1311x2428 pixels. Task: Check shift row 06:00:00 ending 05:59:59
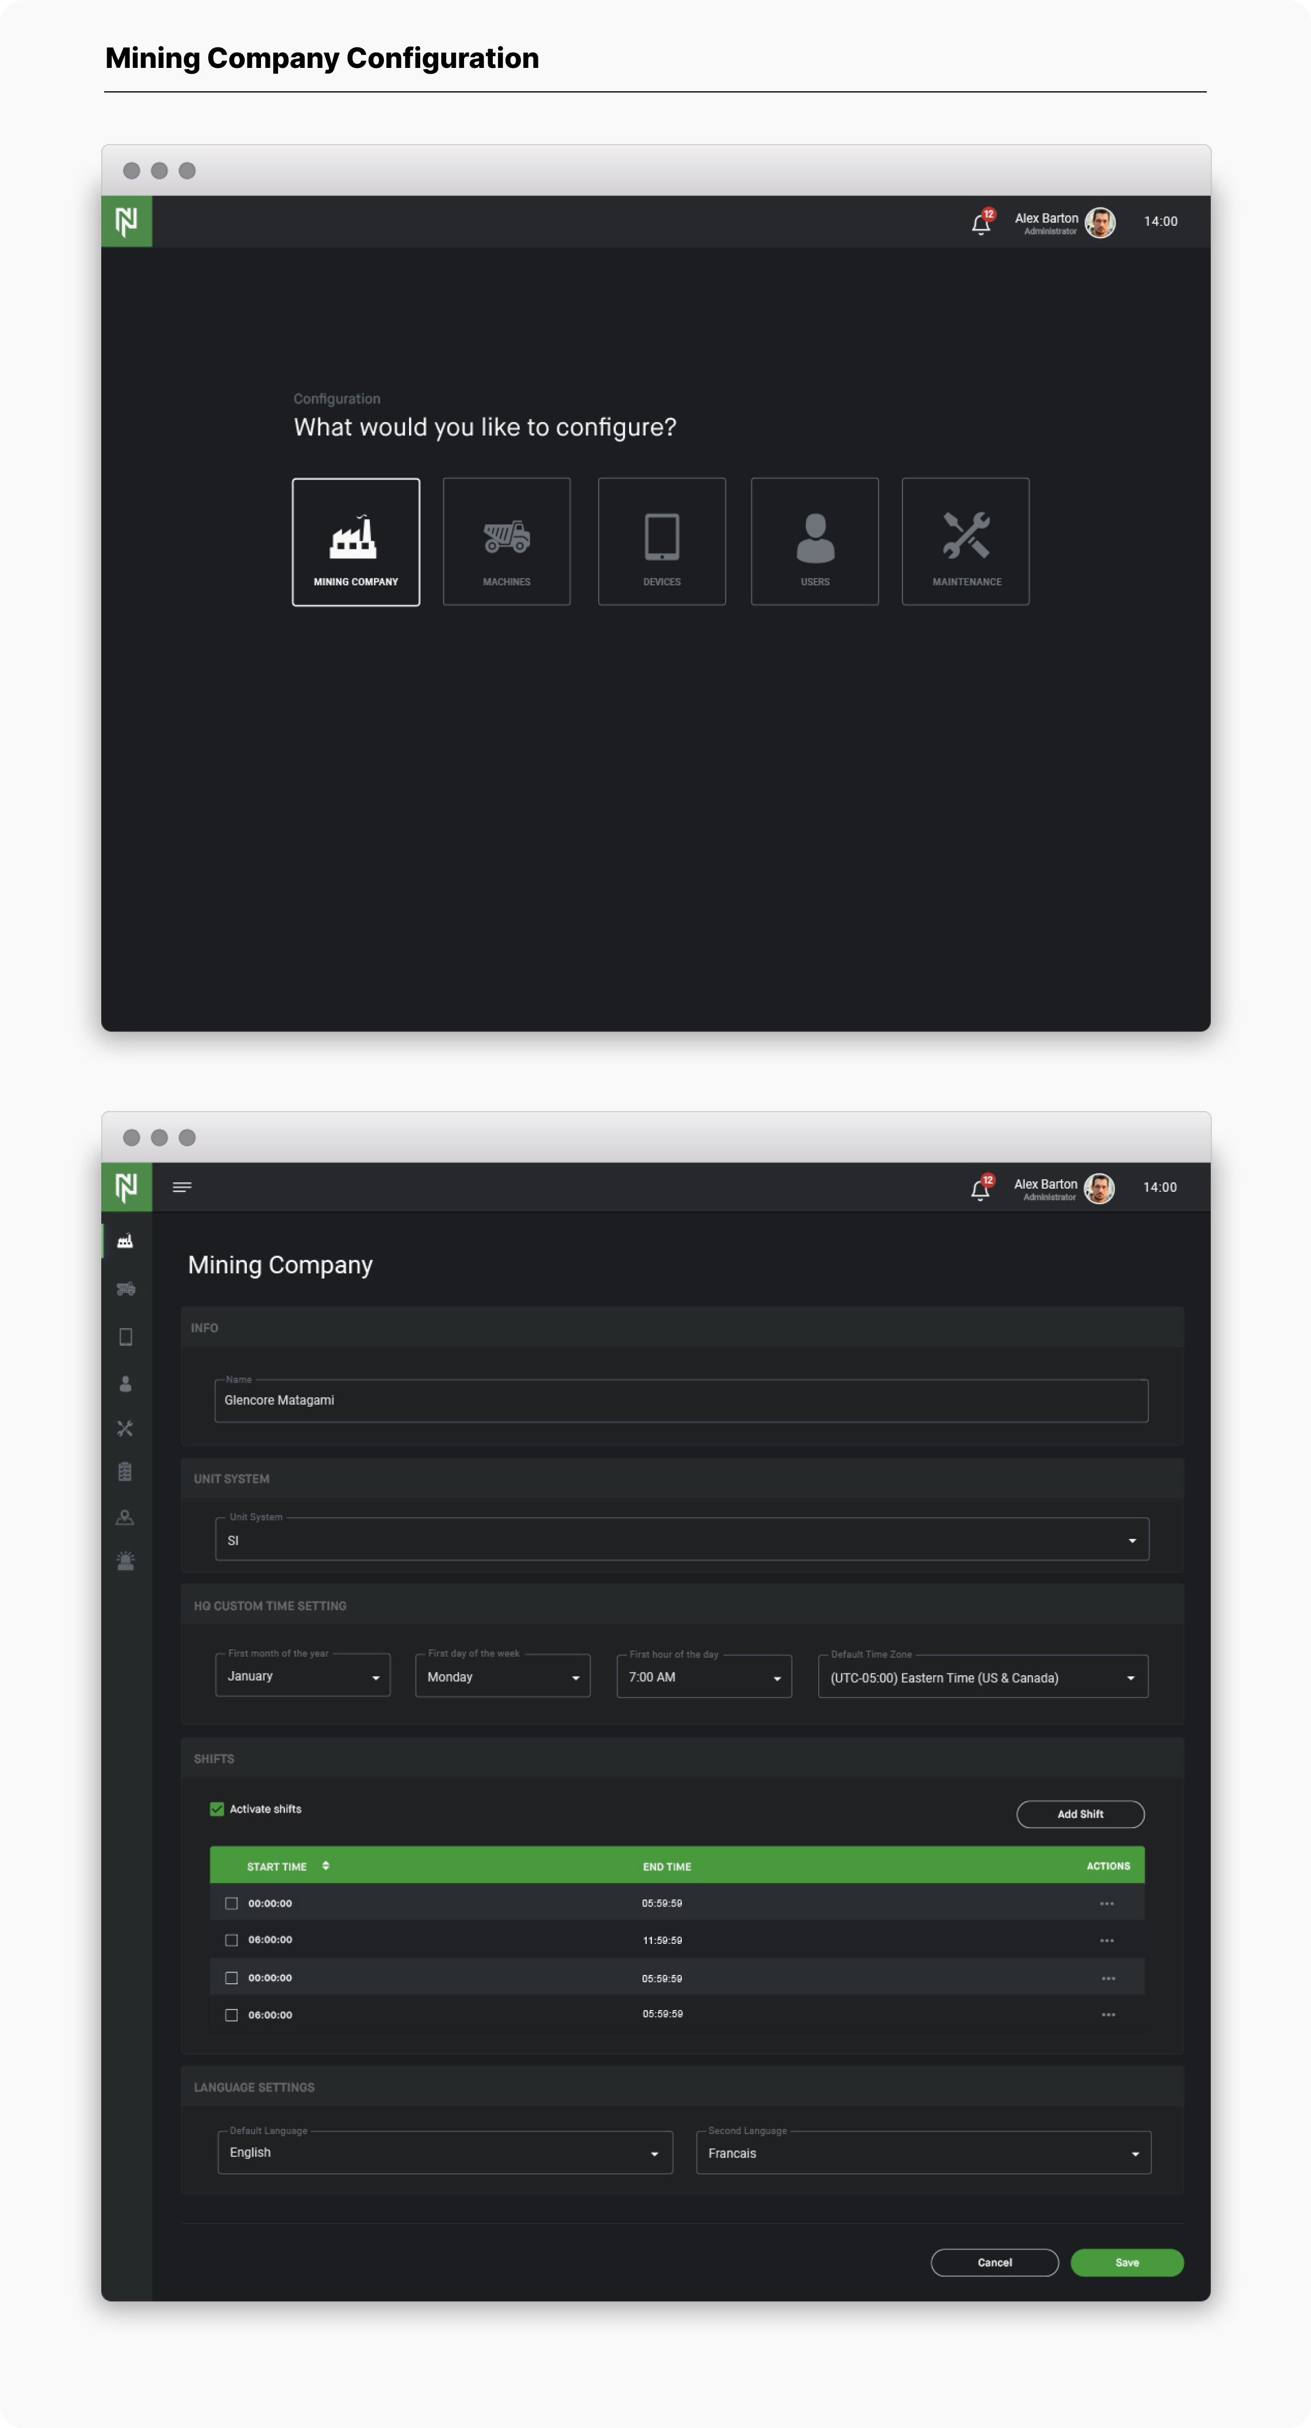(x=231, y=2015)
